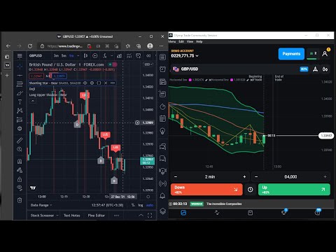Switch to the Text Notes tab

point(72,216)
